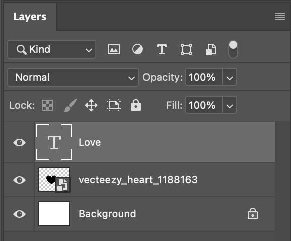Lock transparent pixels checkerboard icon
Viewport: 291px width, 241px height.
[x=47, y=105]
